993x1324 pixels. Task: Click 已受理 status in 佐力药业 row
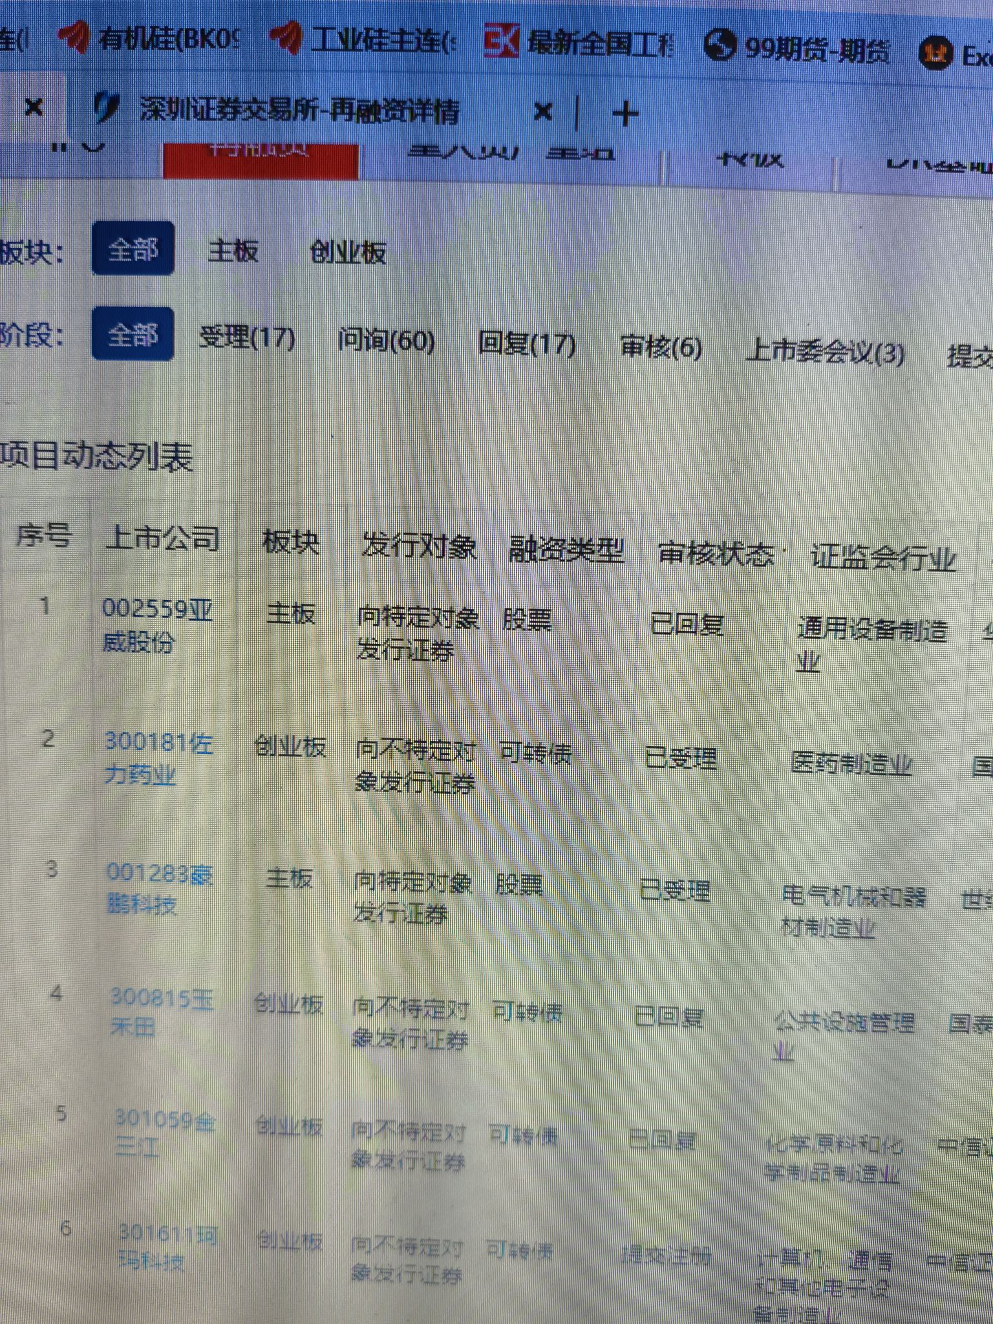(x=681, y=757)
